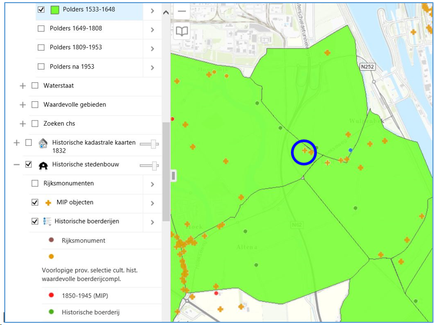Collapse the Historische stedenbouw group
This screenshot has height=325, width=434.
tap(16, 165)
